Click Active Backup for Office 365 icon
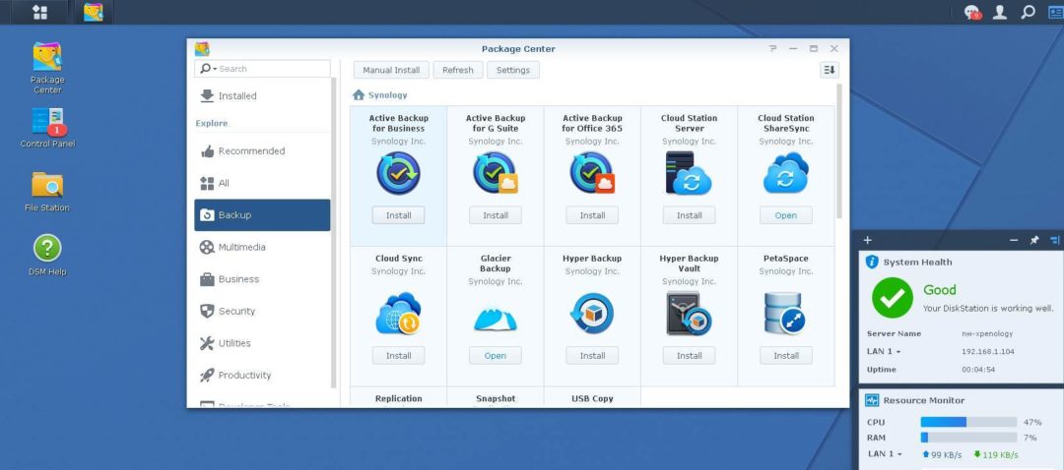 click(592, 173)
